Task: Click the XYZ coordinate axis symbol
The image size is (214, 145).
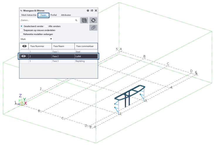Action: tap(22, 101)
